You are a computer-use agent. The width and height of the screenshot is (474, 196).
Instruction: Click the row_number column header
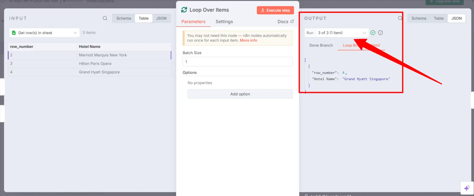[x=42, y=47]
